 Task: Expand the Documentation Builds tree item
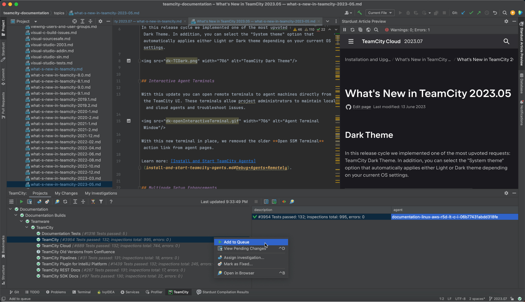click(16, 215)
